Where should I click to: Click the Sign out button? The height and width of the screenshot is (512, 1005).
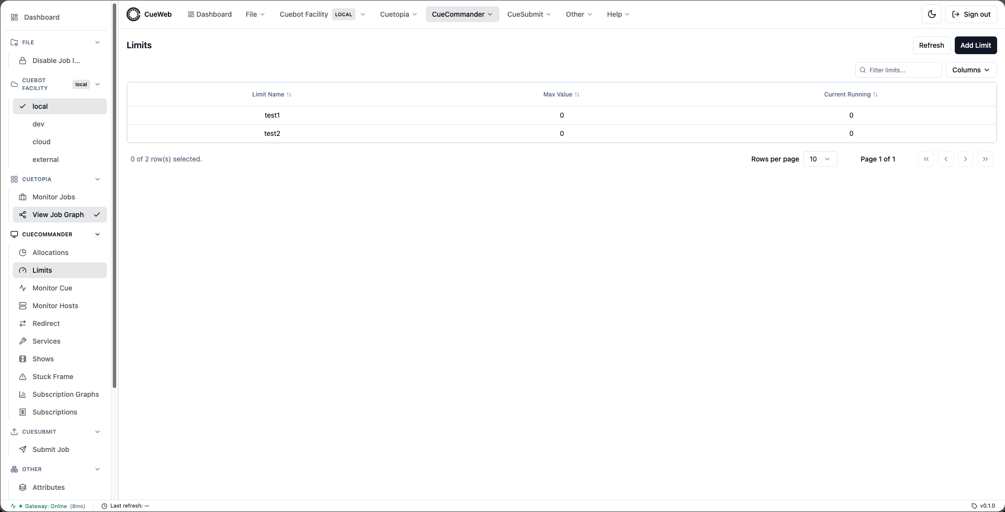[971, 14]
